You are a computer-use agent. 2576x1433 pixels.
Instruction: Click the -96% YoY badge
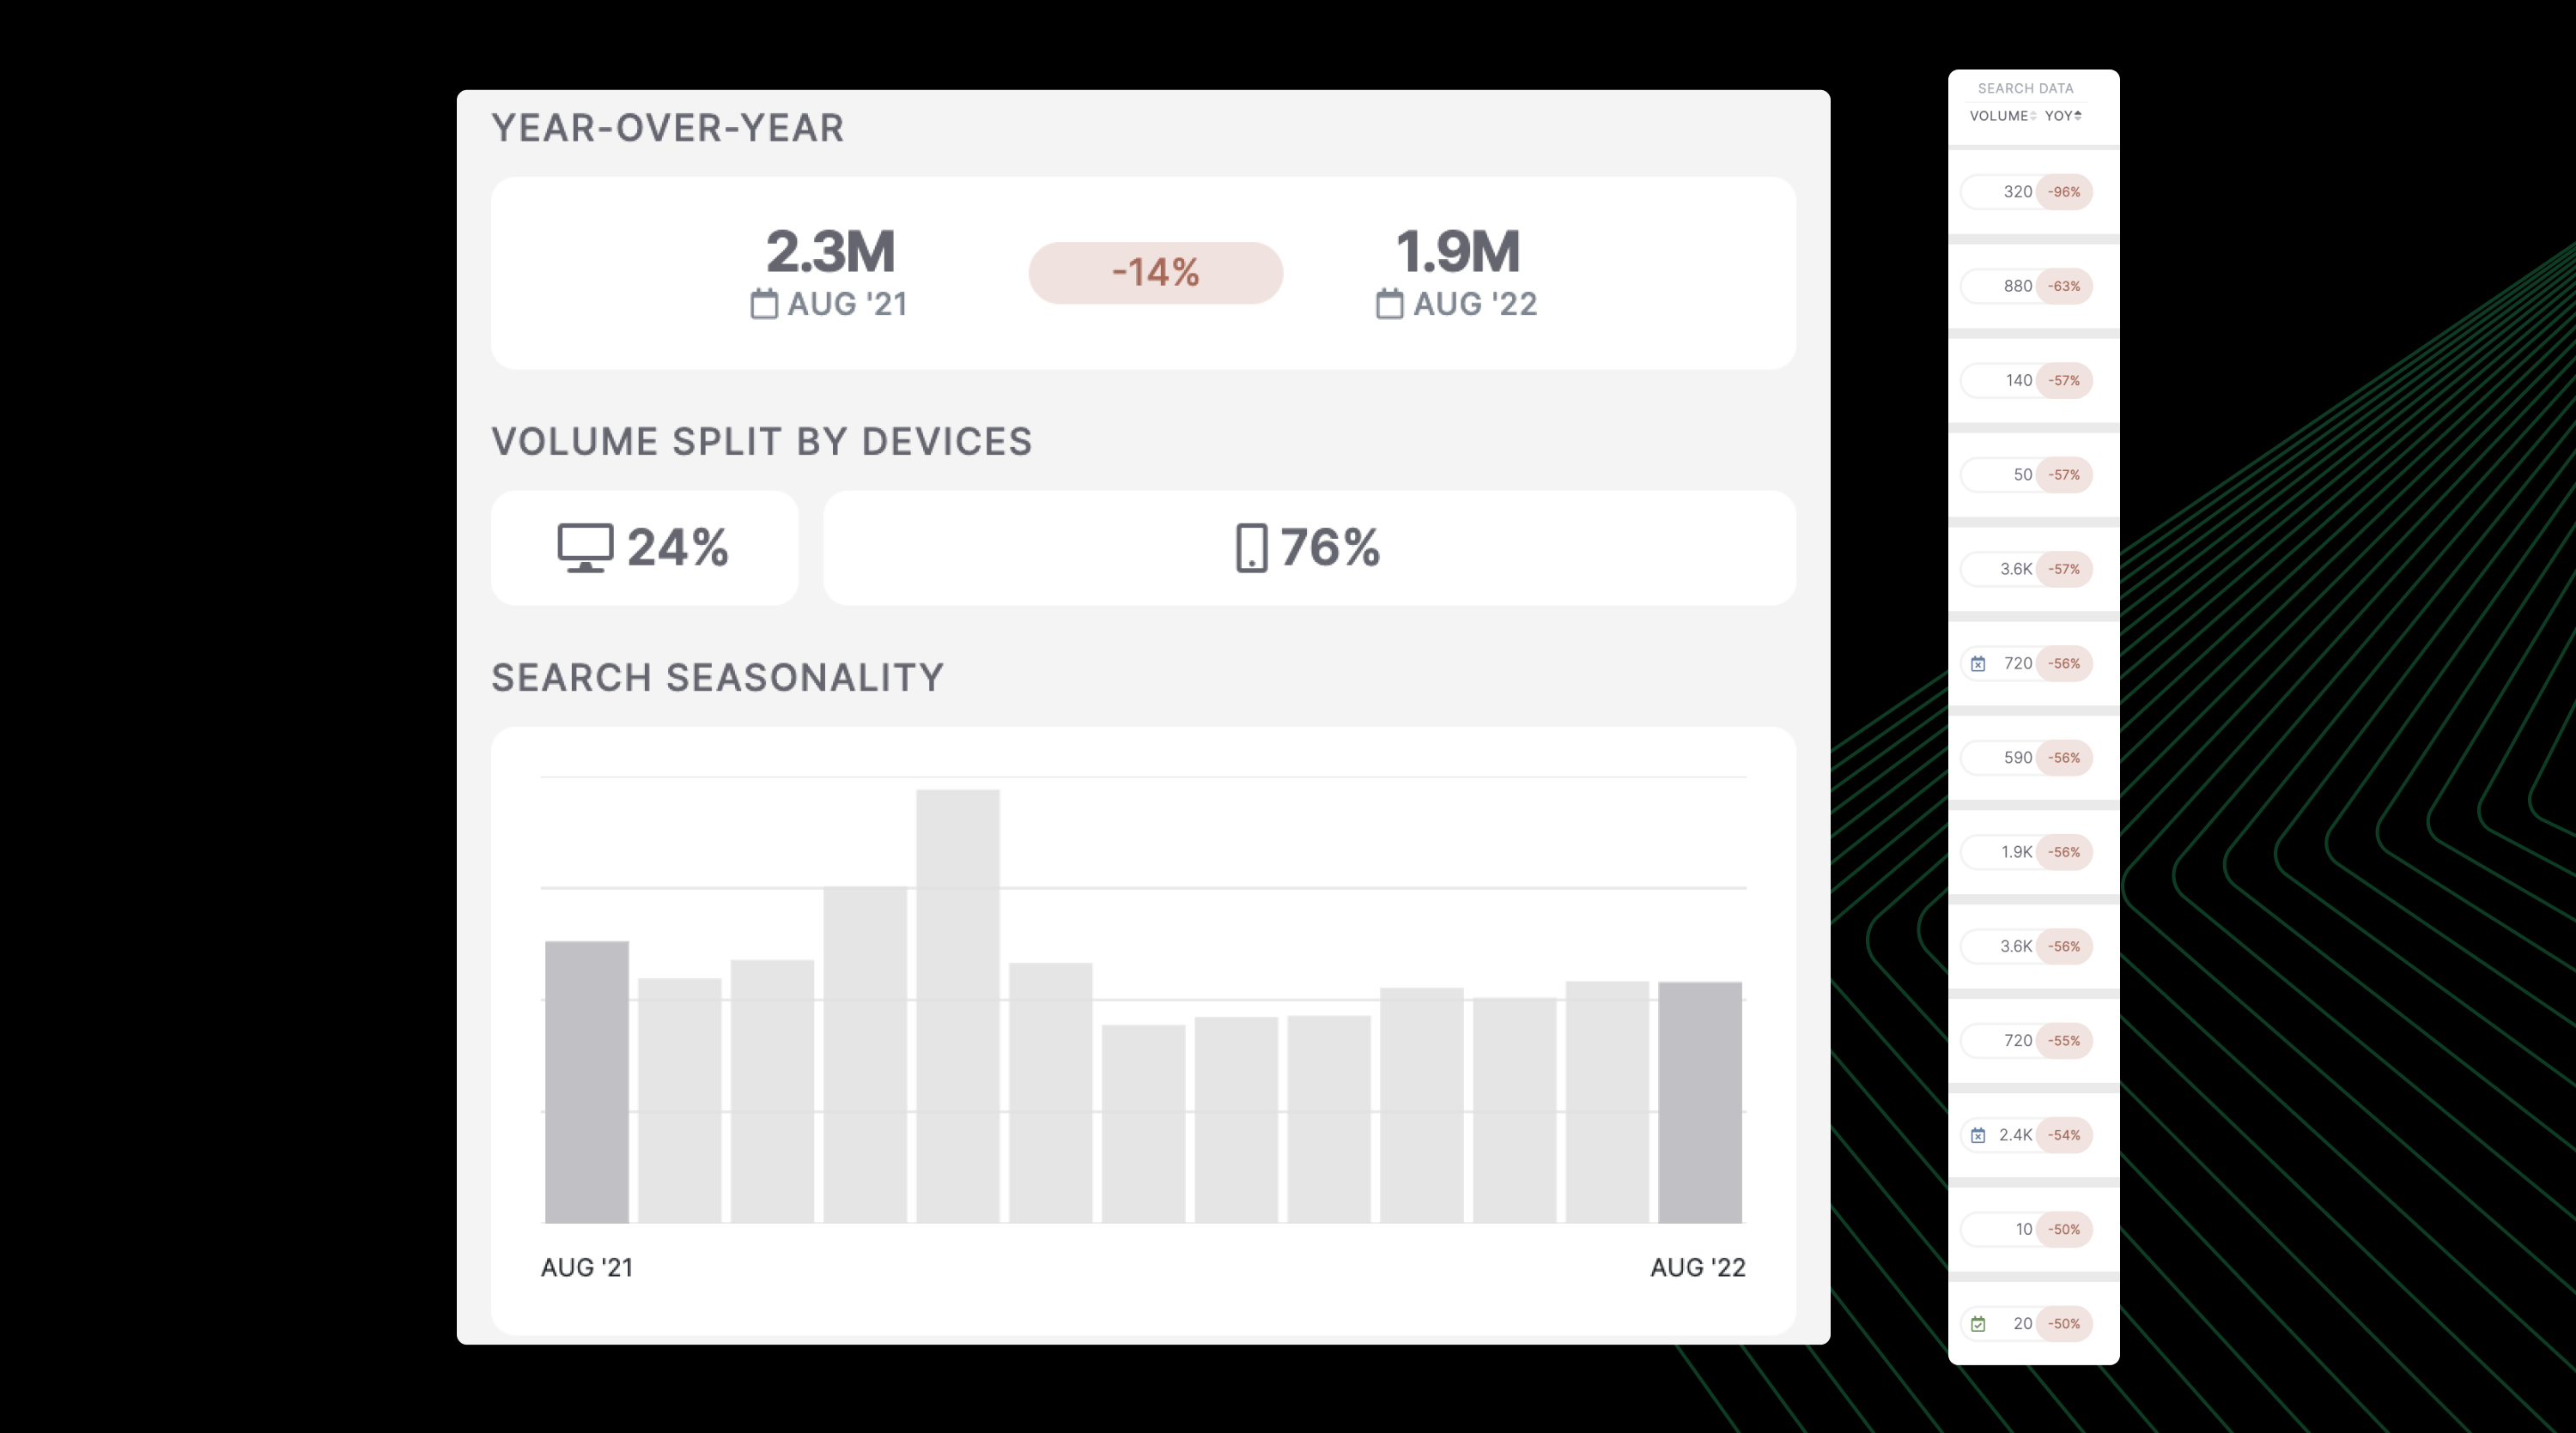tap(2064, 192)
